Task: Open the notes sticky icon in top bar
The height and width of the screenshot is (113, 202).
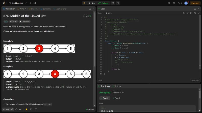Action: [x=118, y=3]
